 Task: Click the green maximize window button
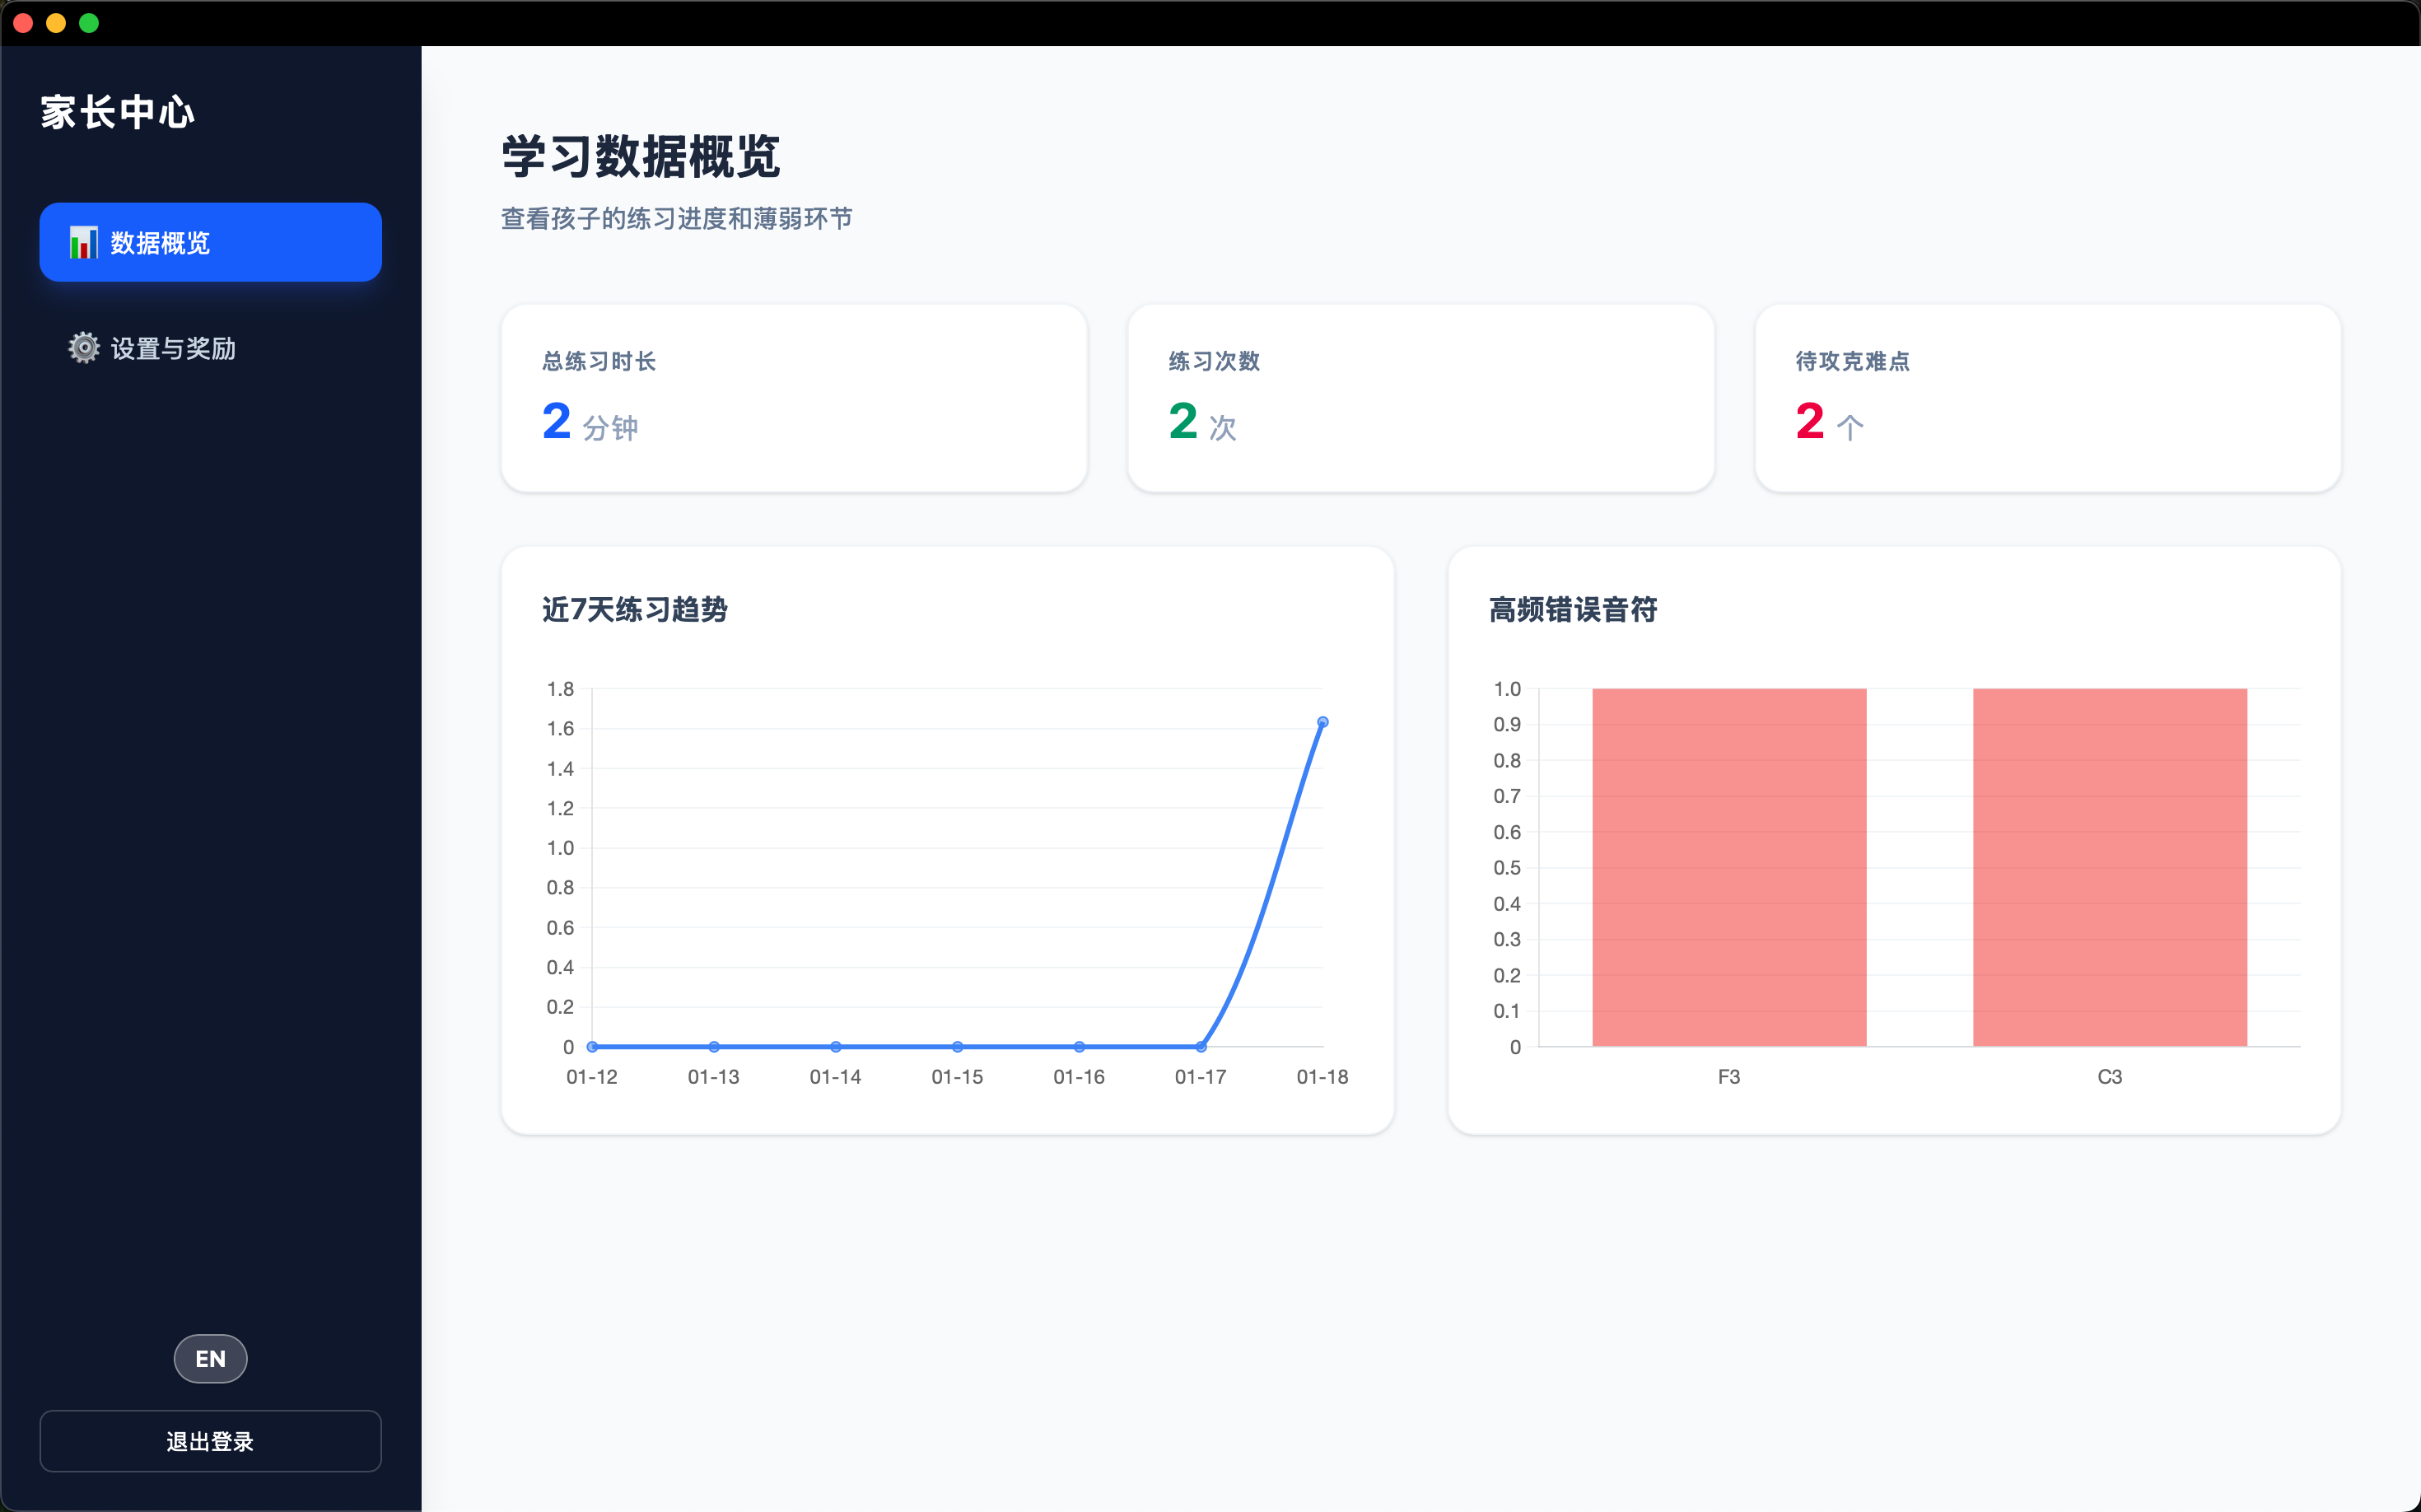pos(89,23)
